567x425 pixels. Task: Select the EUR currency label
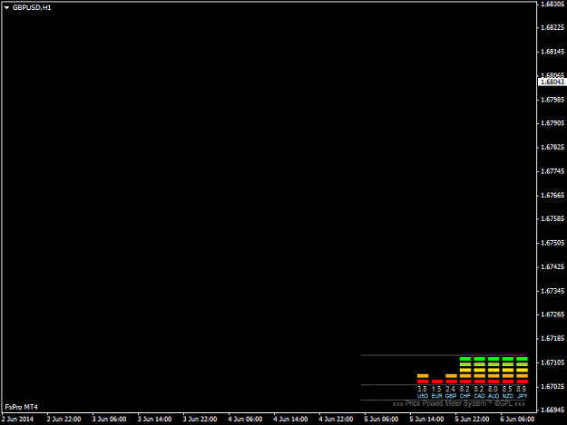pyautogui.click(x=436, y=396)
